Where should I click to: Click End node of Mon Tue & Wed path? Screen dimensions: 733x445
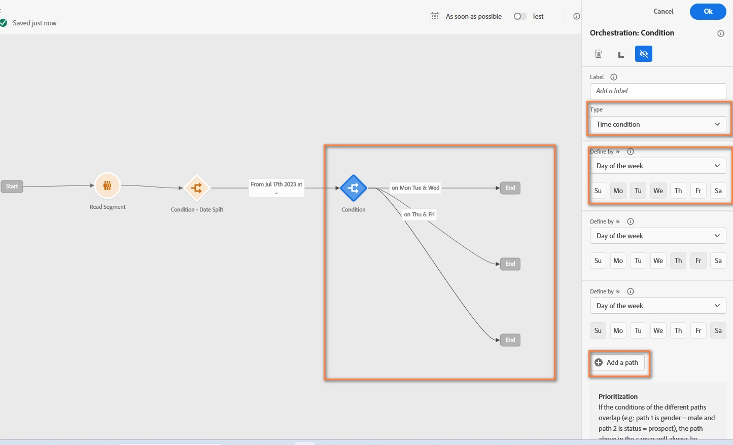tap(510, 188)
